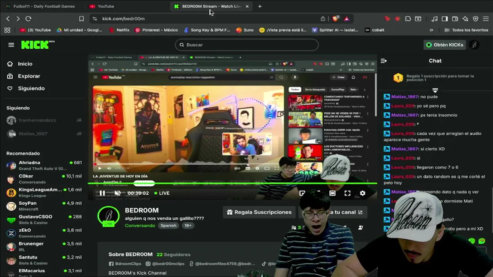Open BdroomClips Facebook link
This screenshot has height=277, width=493.
[125, 264]
